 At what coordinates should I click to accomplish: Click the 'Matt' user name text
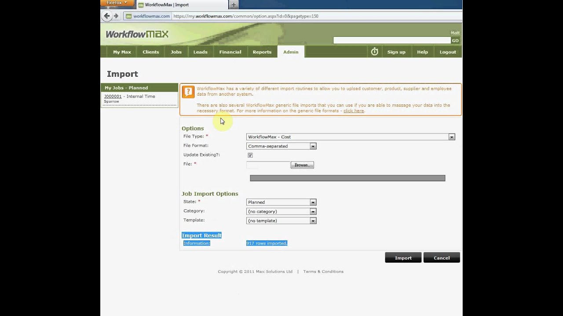coord(455,33)
